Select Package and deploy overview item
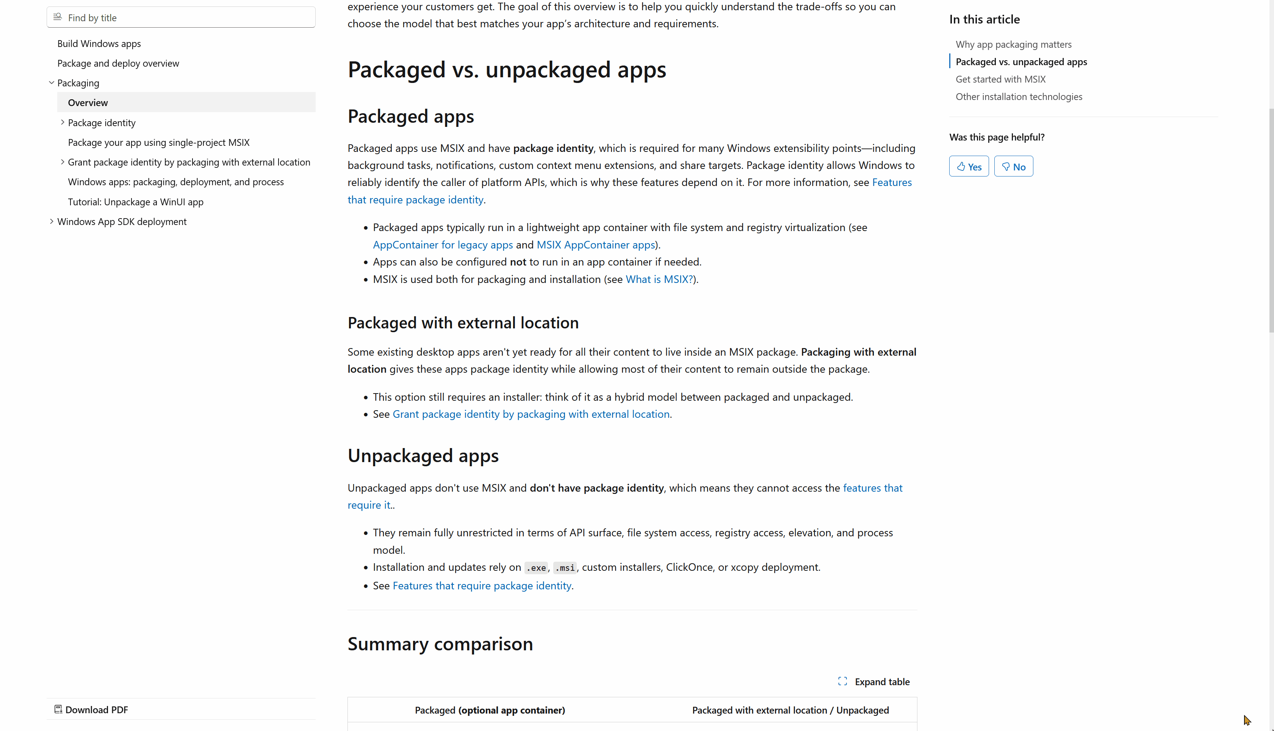The height and width of the screenshot is (731, 1274). point(118,63)
